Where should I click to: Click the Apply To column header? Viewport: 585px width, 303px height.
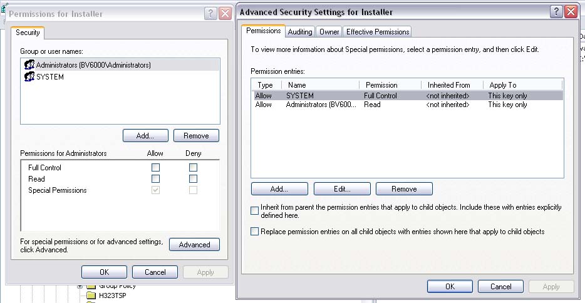[x=522, y=85]
